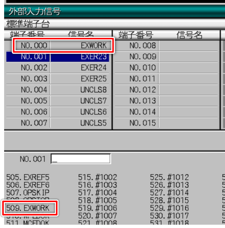
Task: Click the 標準端子台 section header
Action: [28, 24]
